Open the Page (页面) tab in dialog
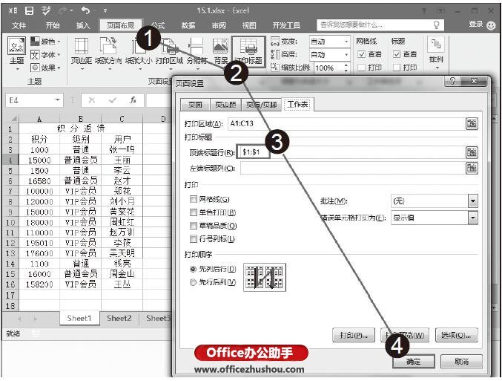This screenshot has width=502, height=381. [x=195, y=105]
